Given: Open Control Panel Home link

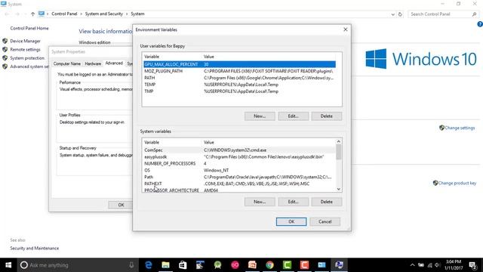Looking at the screenshot, I should point(29,29).
